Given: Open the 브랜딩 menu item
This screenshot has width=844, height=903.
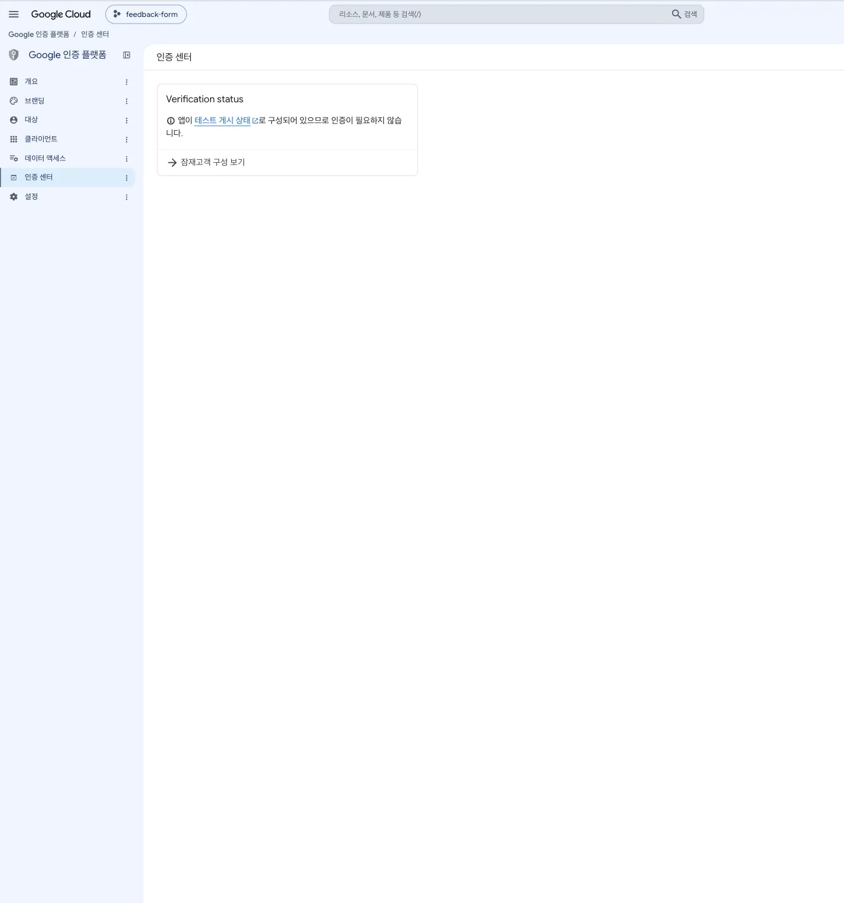Looking at the screenshot, I should pyautogui.click(x=67, y=101).
